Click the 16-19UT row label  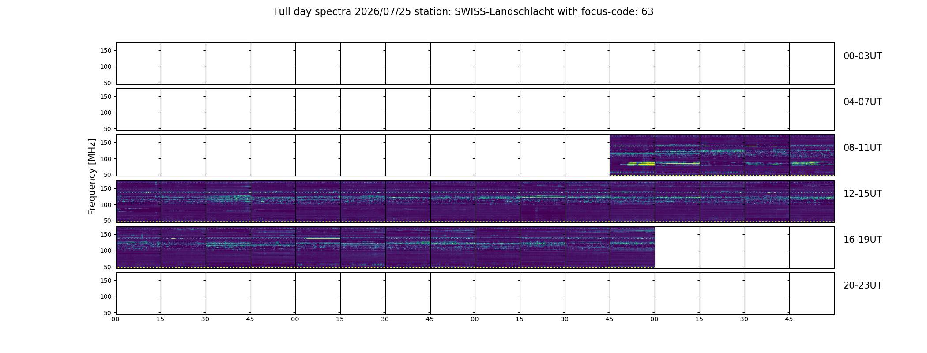point(863,240)
